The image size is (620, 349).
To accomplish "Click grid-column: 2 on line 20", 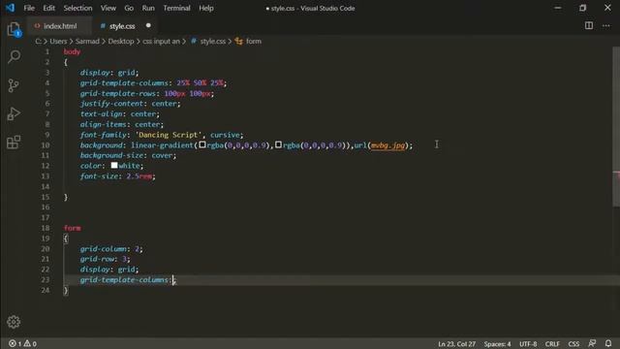I will pyautogui.click(x=111, y=249).
